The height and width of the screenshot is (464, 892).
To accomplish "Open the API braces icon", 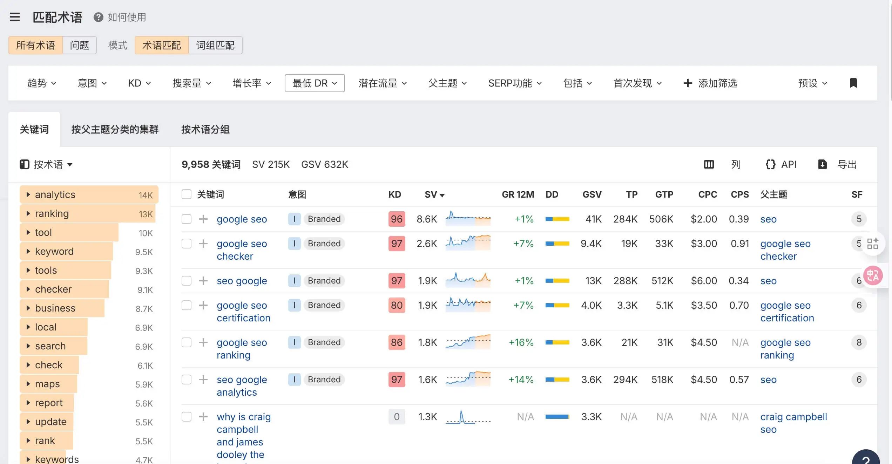I will 770,164.
